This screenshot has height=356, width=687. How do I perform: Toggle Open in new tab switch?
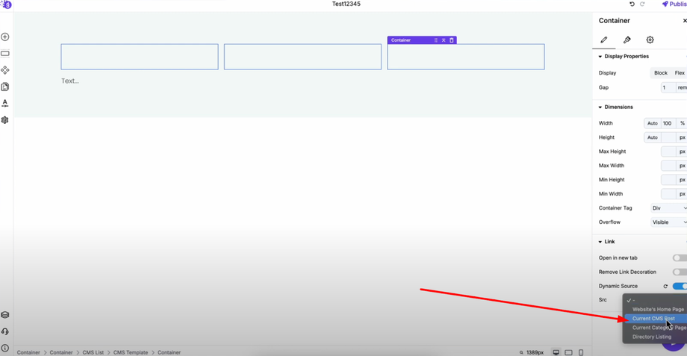680,258
